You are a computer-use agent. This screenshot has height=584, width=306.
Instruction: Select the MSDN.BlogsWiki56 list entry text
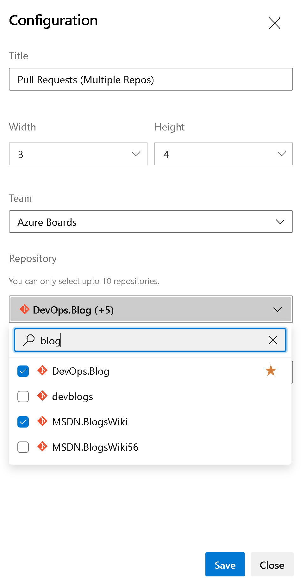(x=95, y=447)
